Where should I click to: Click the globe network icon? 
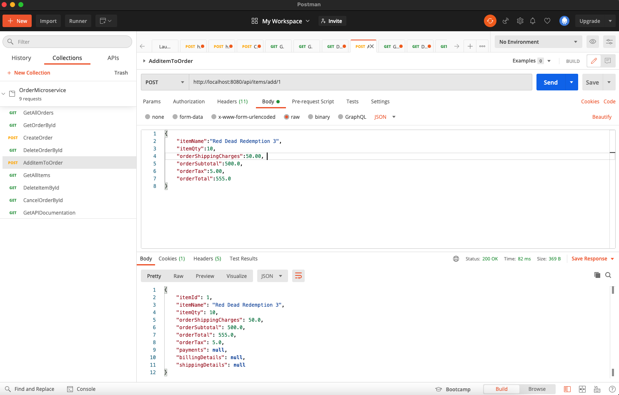[x=456, y=259]
